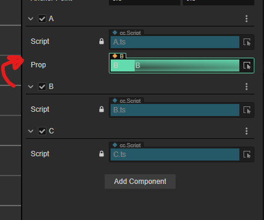The image size is (264, 220).
Task: Click the B component title
Action: [x=51, y=87]
